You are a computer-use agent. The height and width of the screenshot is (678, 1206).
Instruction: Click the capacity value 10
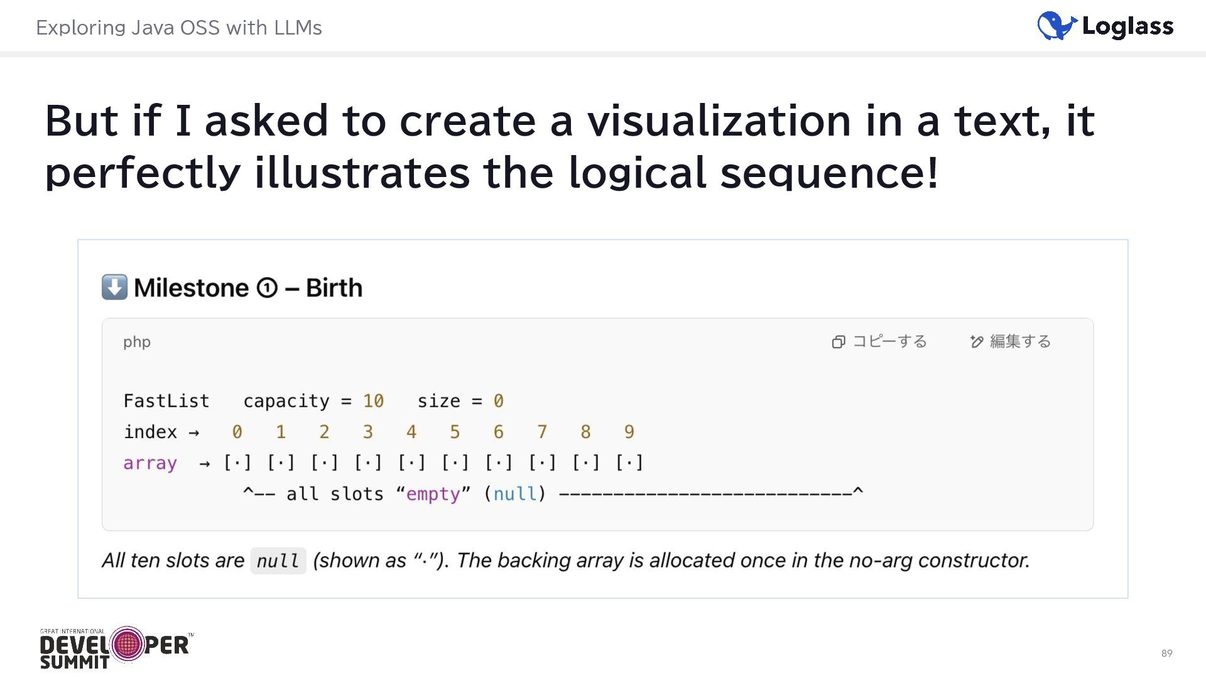(x=373, y=401)
